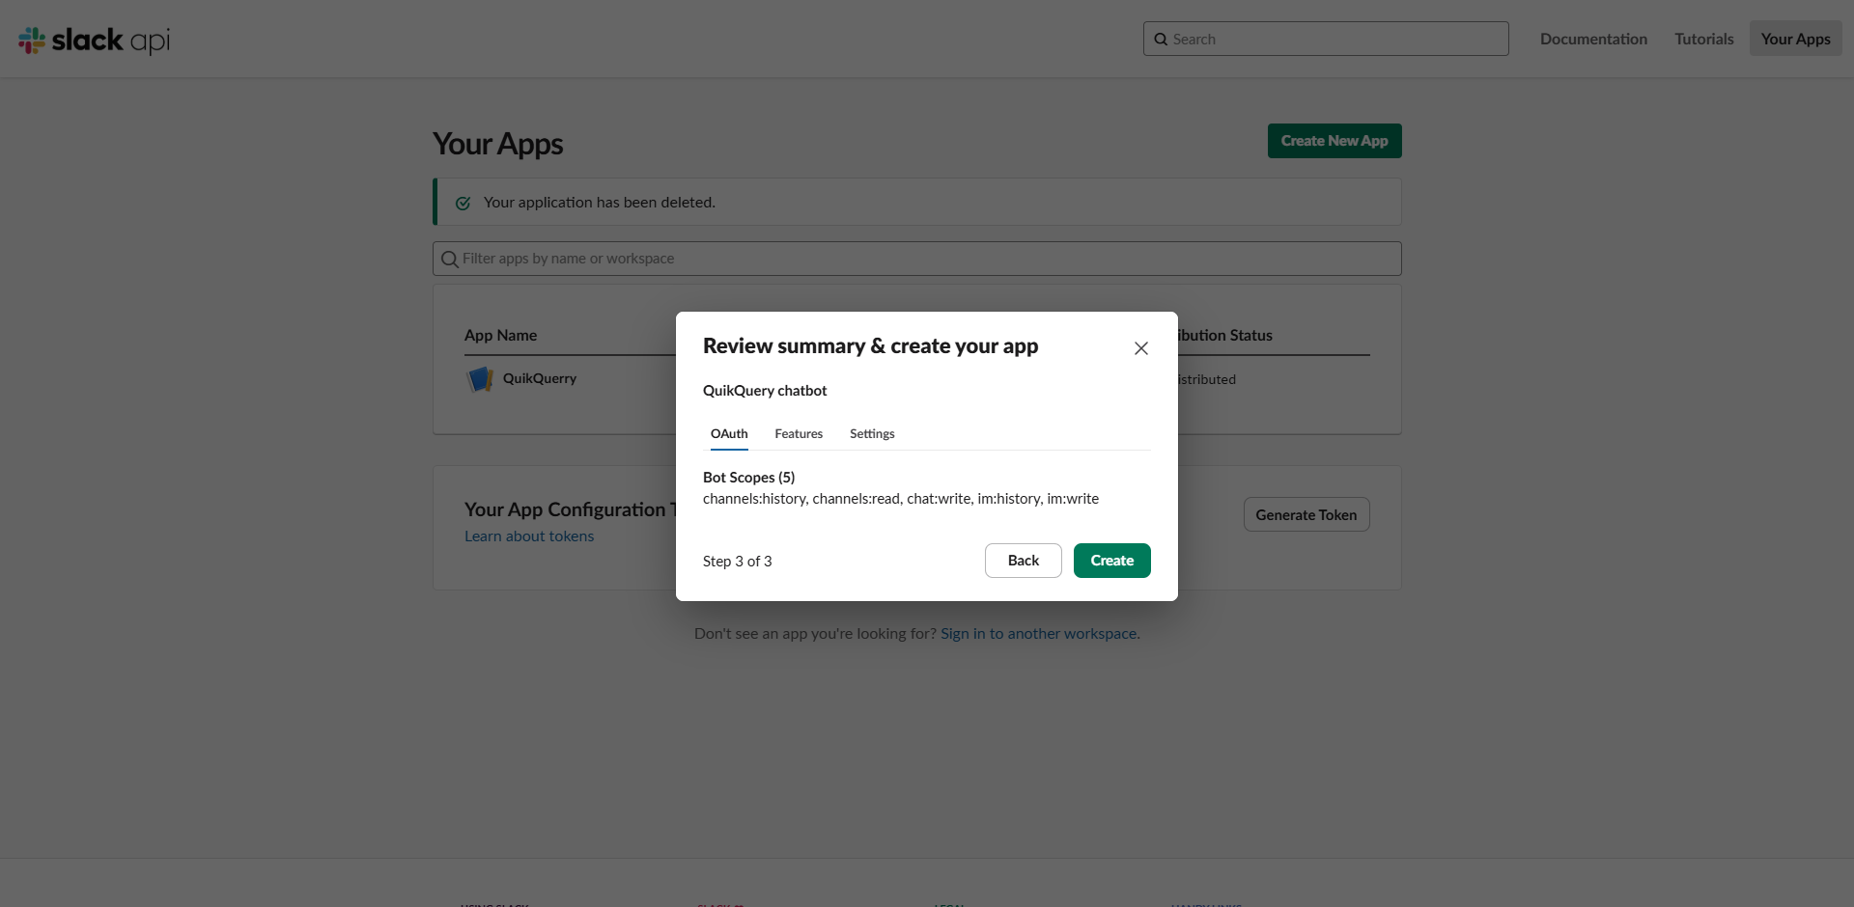Open Sign in to another workspace link
1854x907 pixels.
click(1040, 634)
